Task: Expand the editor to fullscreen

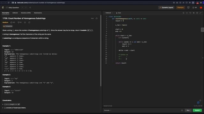Action: point(200,13)
